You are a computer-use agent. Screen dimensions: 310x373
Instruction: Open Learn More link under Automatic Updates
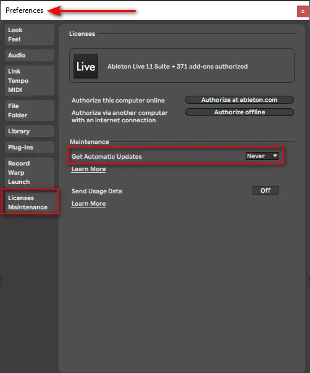coord(88,169)
